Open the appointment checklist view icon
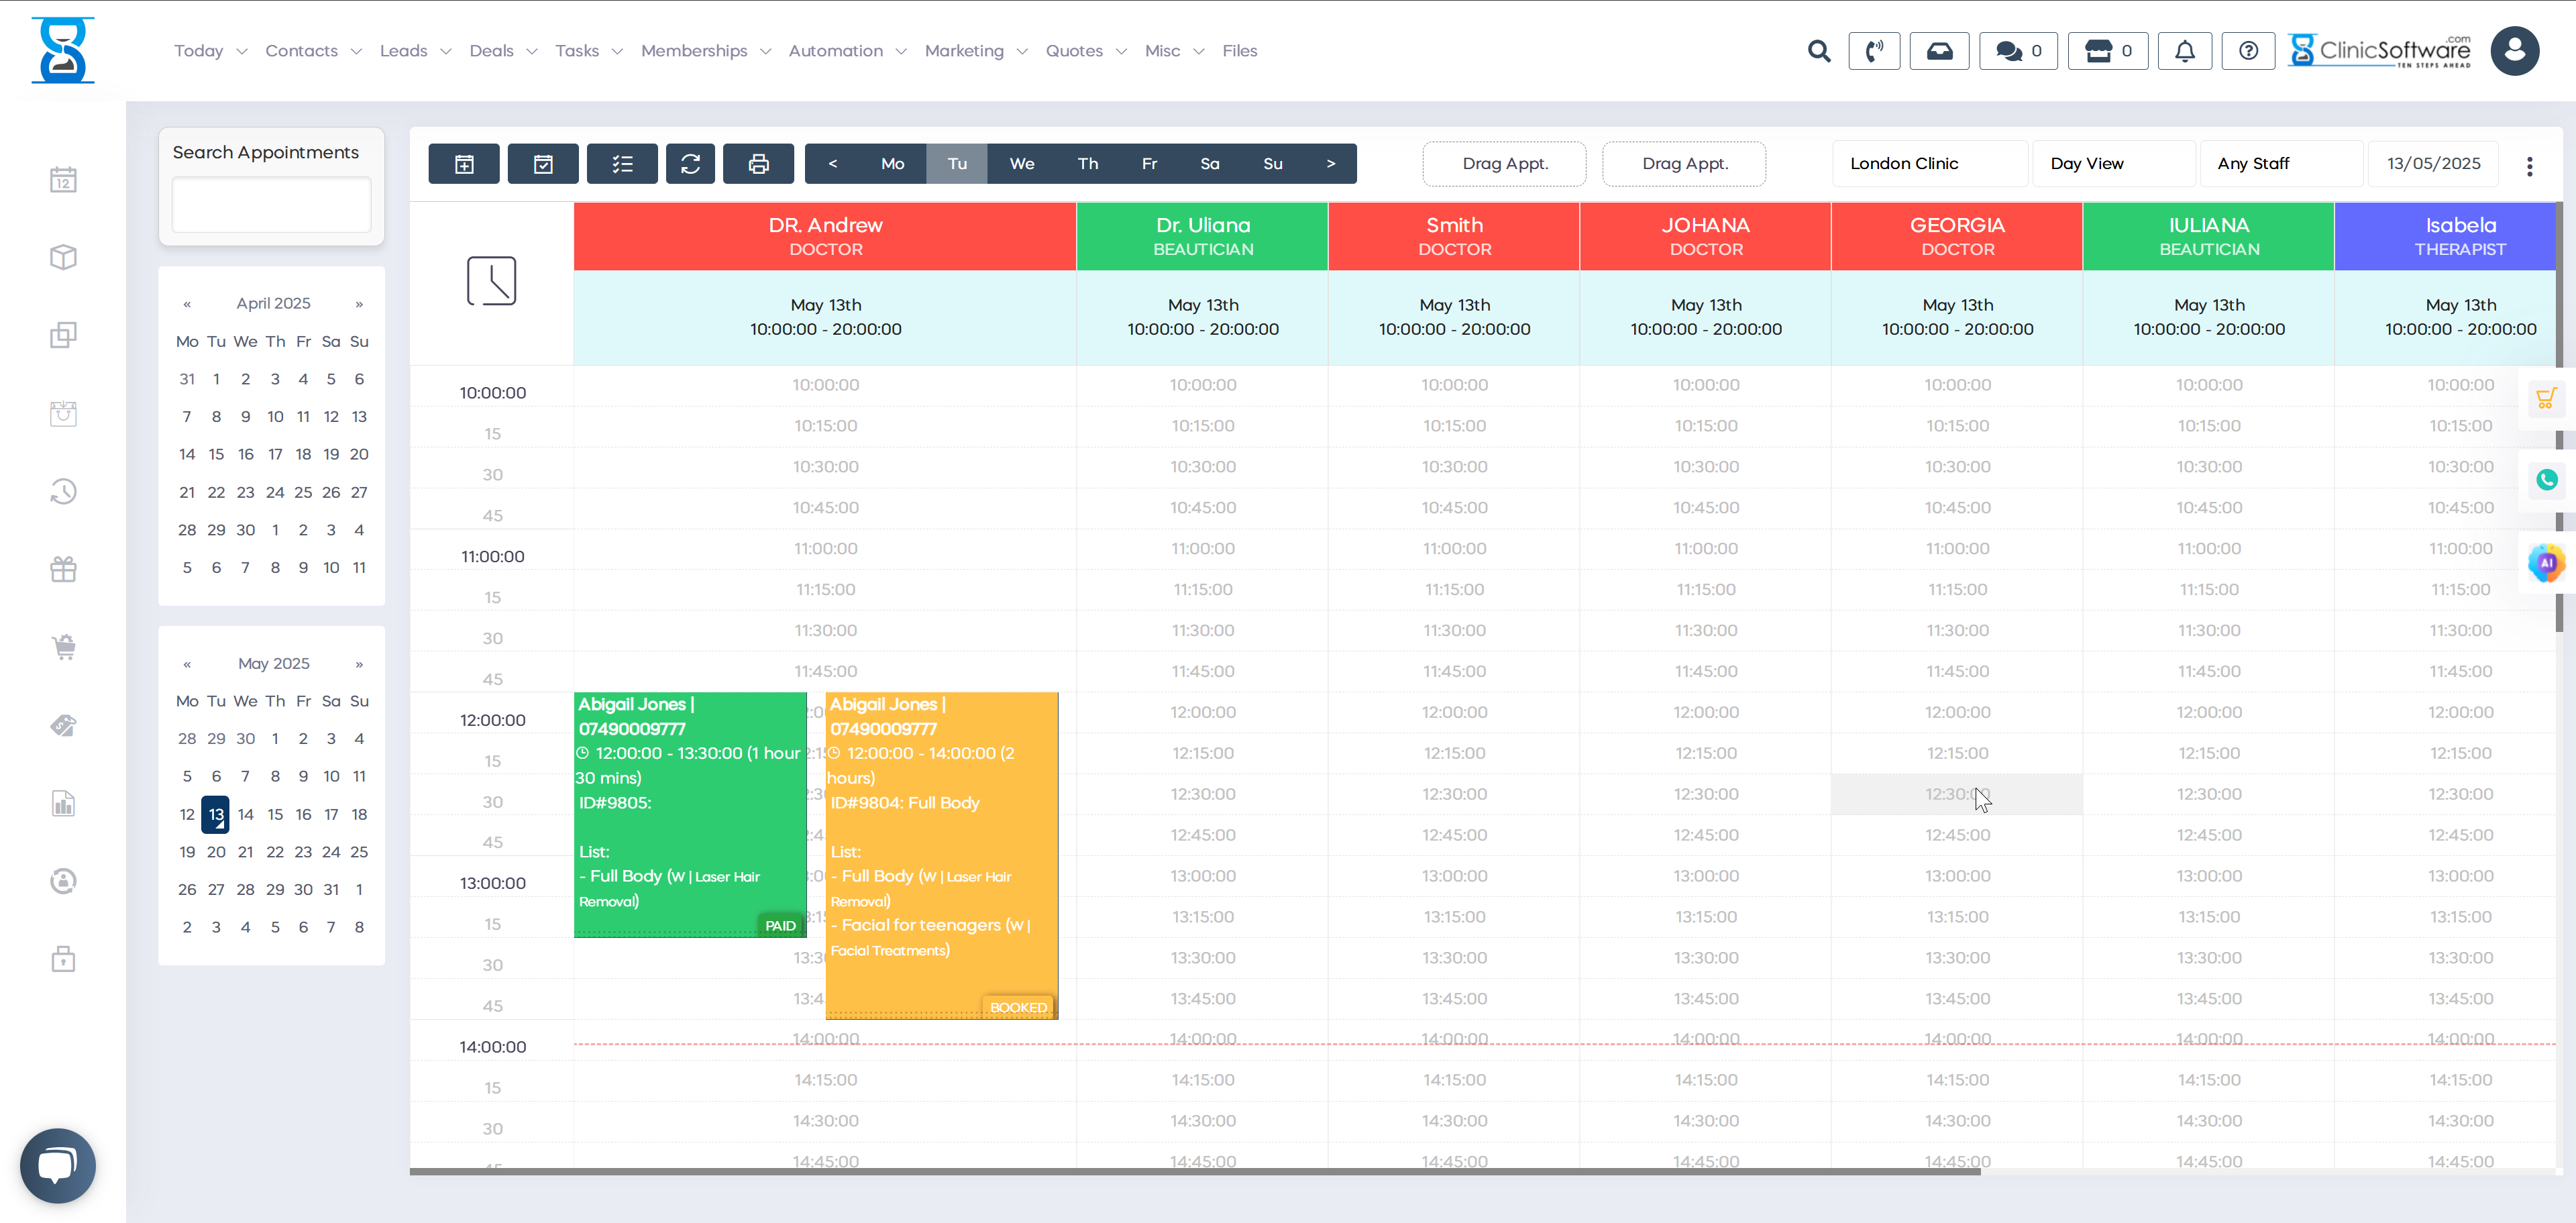The width and height of the screenshot is (2576, 1223). pyautogui.click(x=622, y=163)
